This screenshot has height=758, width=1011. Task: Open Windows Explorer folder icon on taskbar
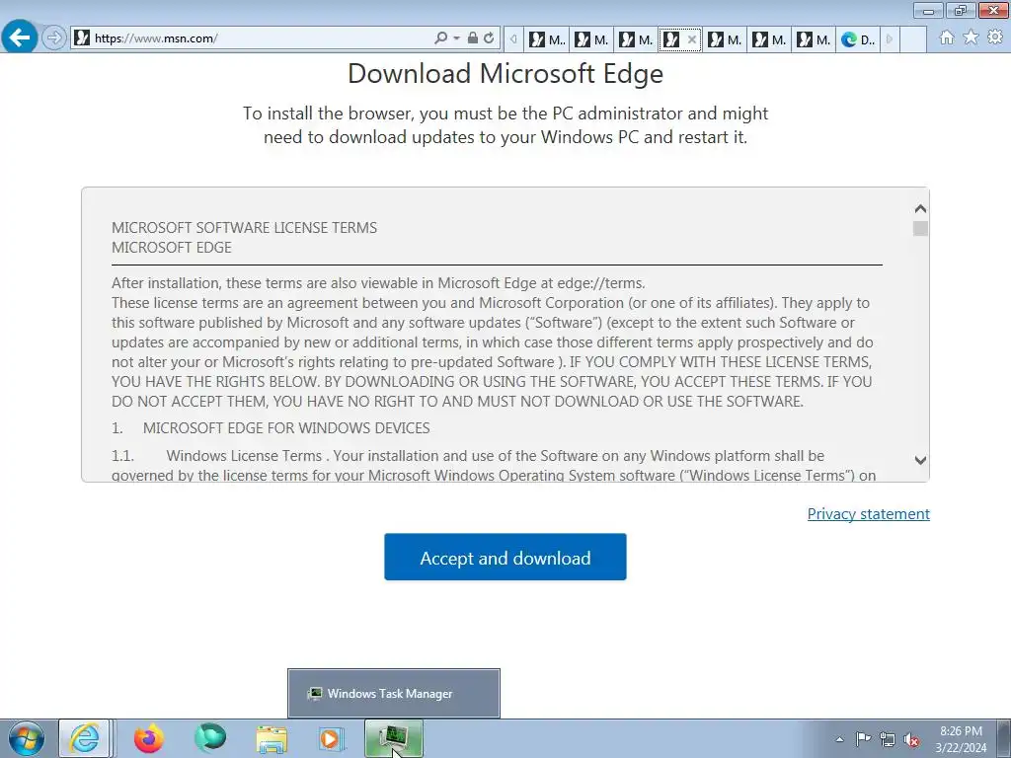272,738
